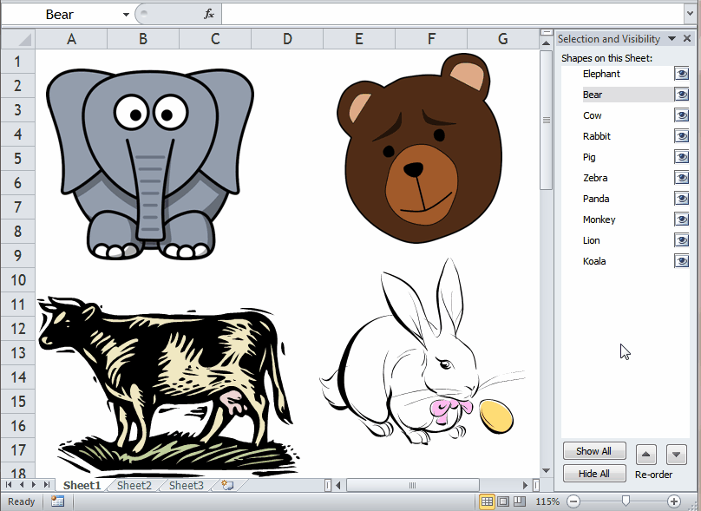Viewport: 701px width, 511px height.
Task: Click the Name Box showing Bear
Action: point(61,15)
